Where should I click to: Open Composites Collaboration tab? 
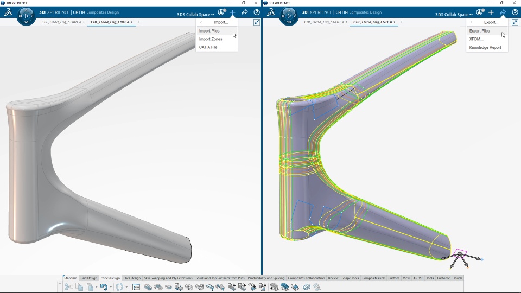pyautogui.click(x=306, y=278)
